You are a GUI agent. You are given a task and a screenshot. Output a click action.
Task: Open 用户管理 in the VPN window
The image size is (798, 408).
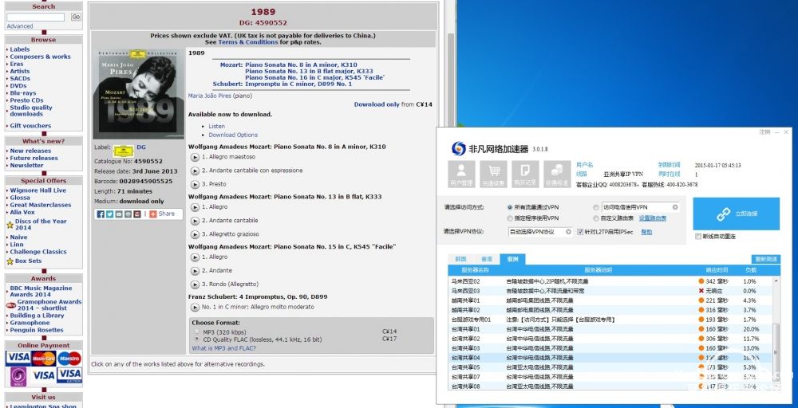[x=461, y=175]
